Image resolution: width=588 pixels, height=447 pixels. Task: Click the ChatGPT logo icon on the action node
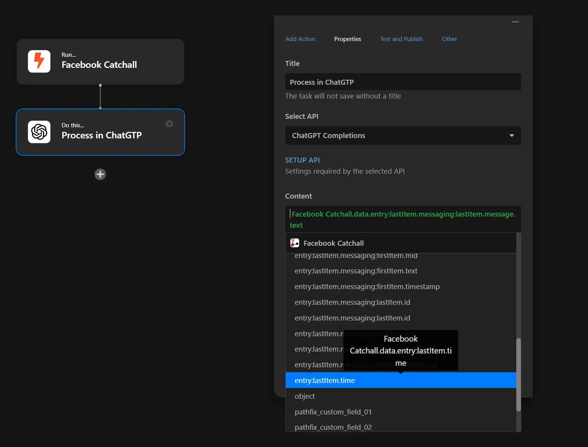(39, 132)
